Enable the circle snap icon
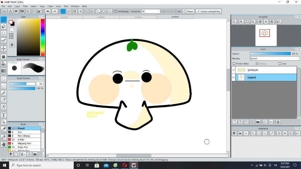This screenshot has width=301, height=169. 92,11
